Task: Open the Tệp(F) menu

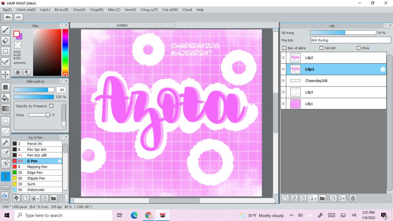Action: click(7, 10)
